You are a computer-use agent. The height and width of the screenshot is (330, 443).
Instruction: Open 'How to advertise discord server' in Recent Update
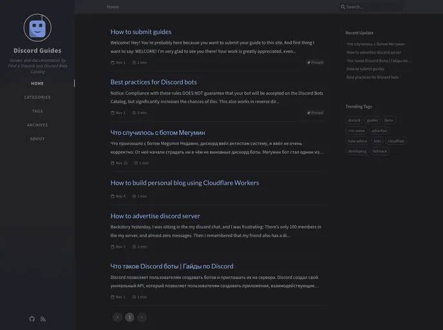[373, 52]
